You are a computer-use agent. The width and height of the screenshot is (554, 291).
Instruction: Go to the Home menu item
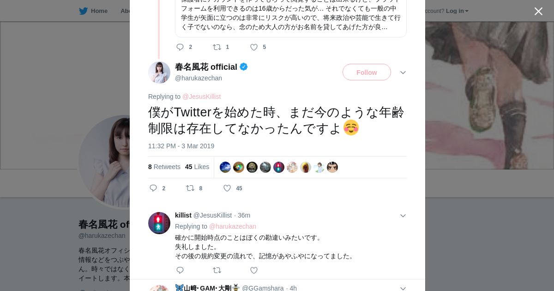pos(99,11)
